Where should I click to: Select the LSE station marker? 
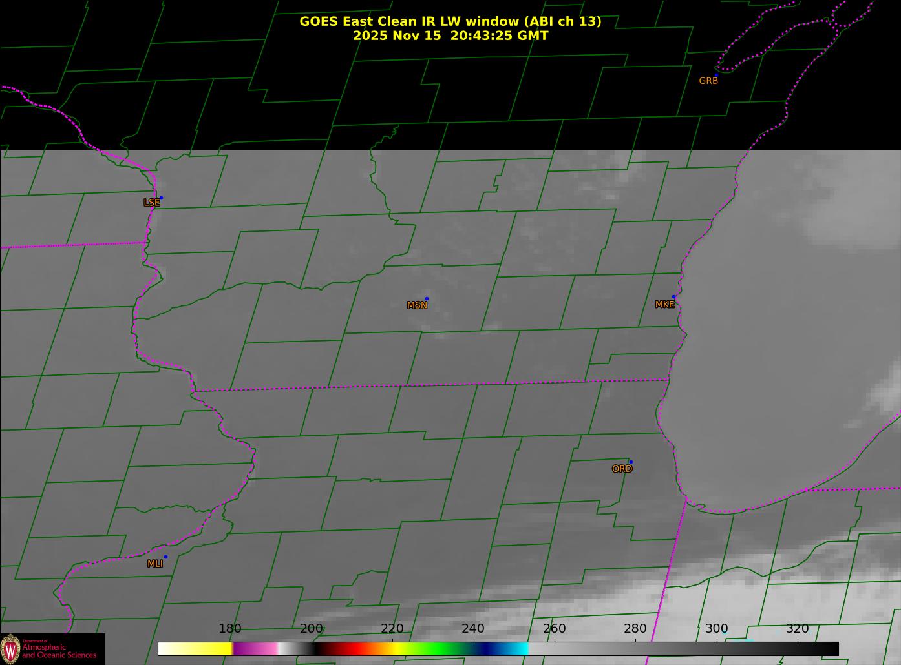coord(161,198)
